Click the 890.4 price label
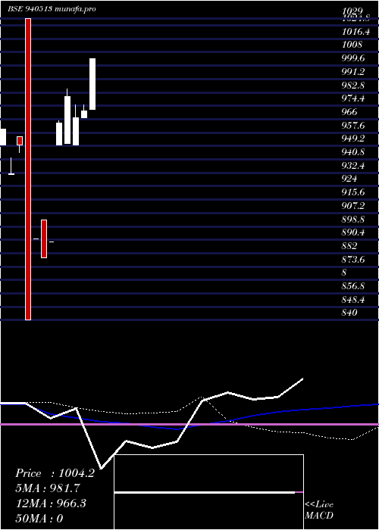Screen dimensions: 379x530 pyautogui.click(x=353, y=232)
